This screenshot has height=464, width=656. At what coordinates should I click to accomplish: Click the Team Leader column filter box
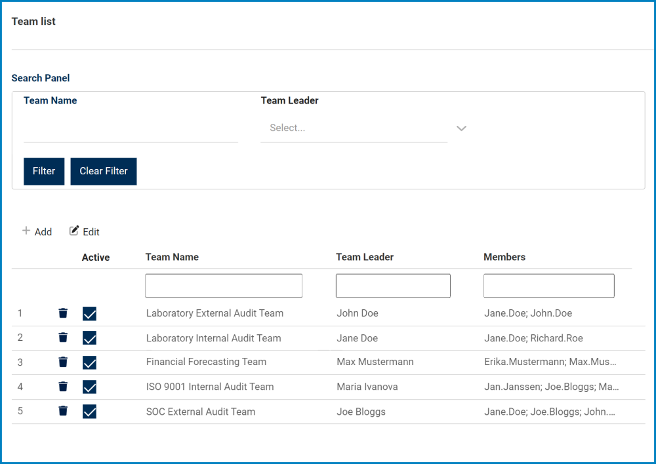[x=392, y=285]
